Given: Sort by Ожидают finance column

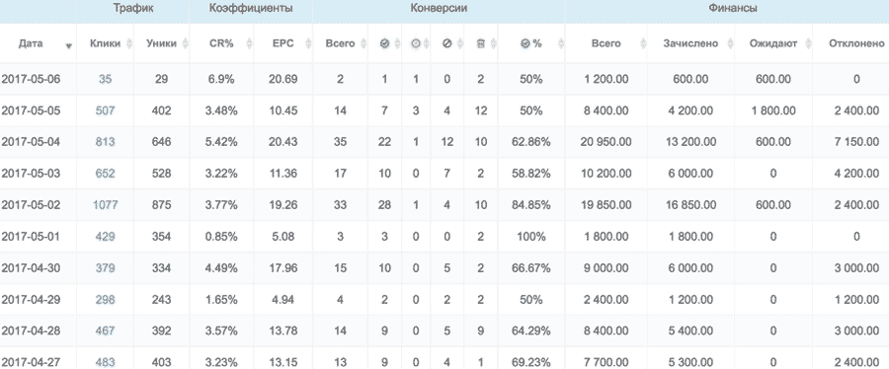Looking at the screenshot, I should point(772,43).
